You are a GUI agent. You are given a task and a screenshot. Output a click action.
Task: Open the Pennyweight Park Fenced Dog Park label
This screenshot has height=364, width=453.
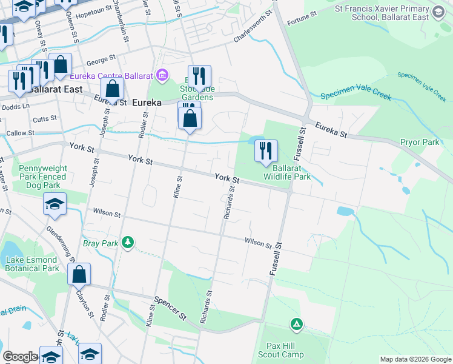(x=43, y=177)
